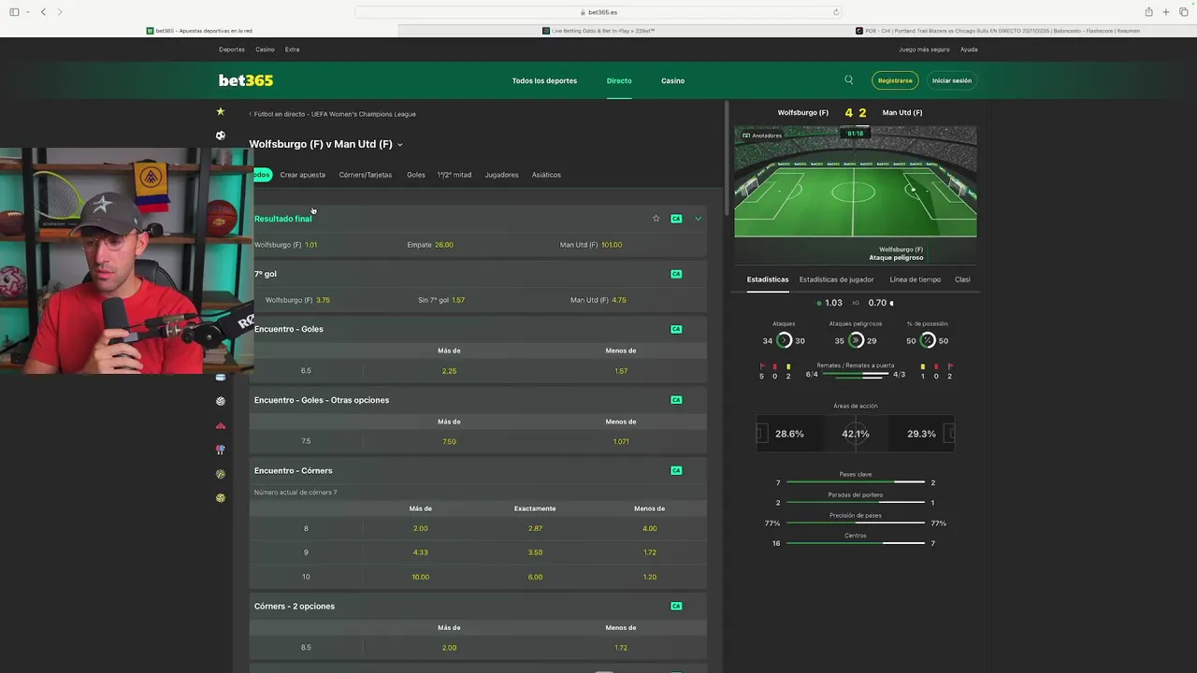Select Más de 6.5 goals at 2.25
1197x673 pixels.
pyautogui.click(x=449, y=371)
